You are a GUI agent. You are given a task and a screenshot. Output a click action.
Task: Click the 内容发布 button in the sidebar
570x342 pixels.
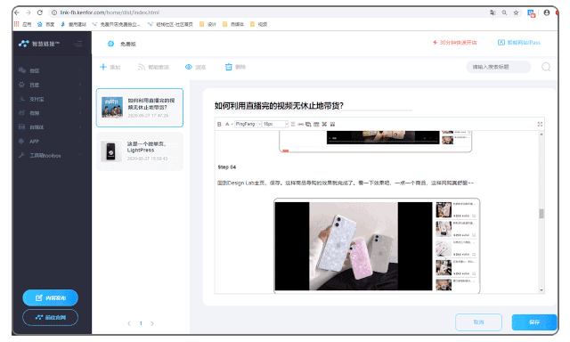tap(50, 297)
